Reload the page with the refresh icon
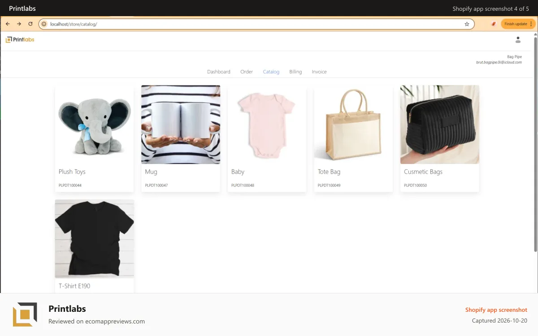This screenshot has width=538, height=336. point(30,24)
